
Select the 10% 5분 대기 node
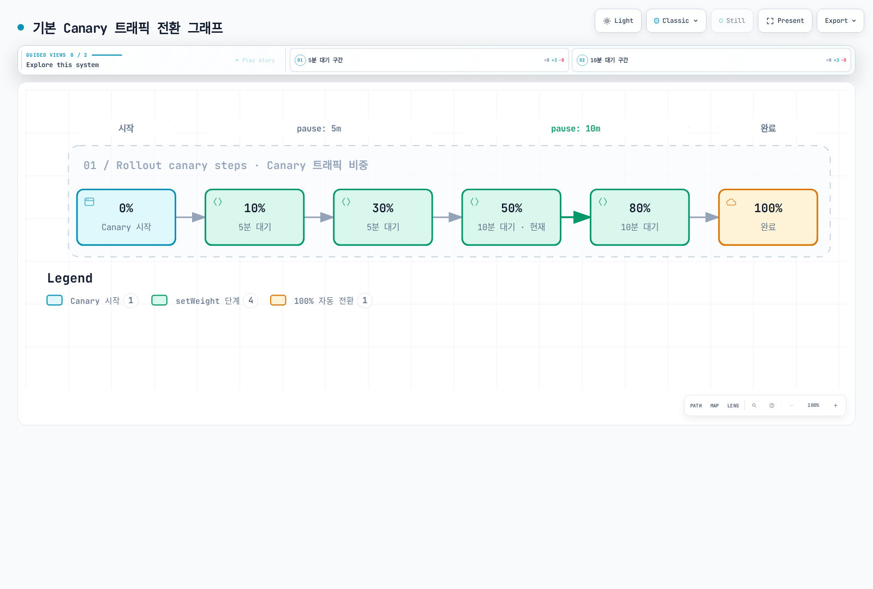[x=254, y=217]
